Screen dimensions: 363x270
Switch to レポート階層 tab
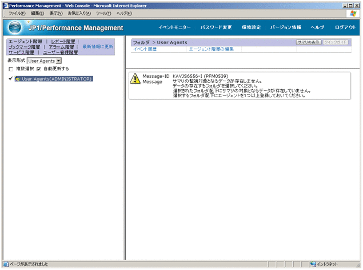(63, 41)
